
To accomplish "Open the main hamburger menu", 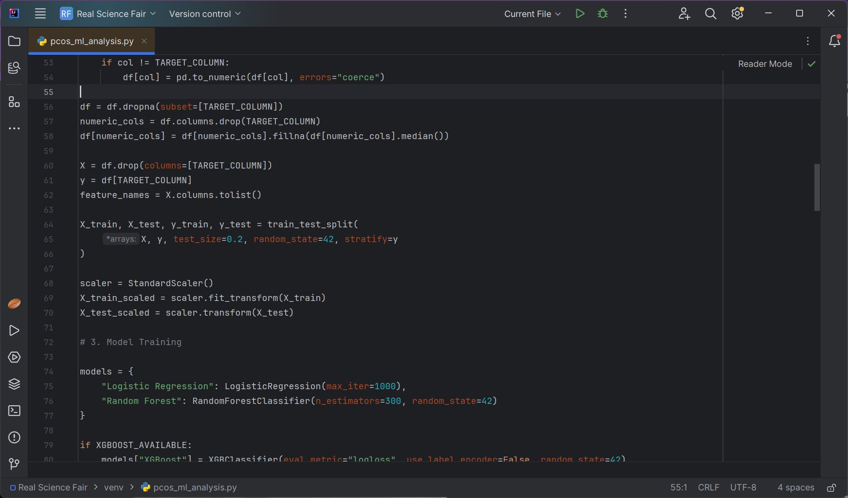I will [x=40, y=14].
